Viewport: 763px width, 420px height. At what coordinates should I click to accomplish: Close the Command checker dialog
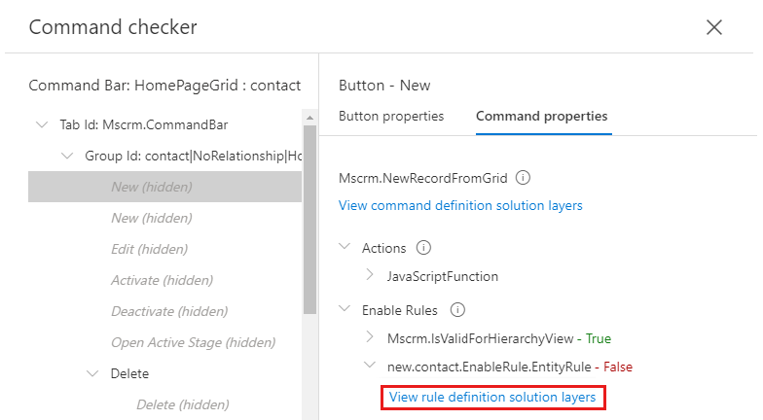[x=714, y=27]
